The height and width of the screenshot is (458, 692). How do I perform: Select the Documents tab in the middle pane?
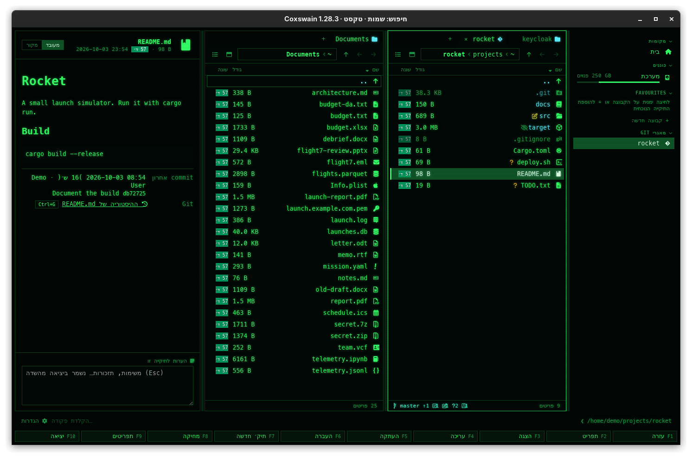point(356,39)
